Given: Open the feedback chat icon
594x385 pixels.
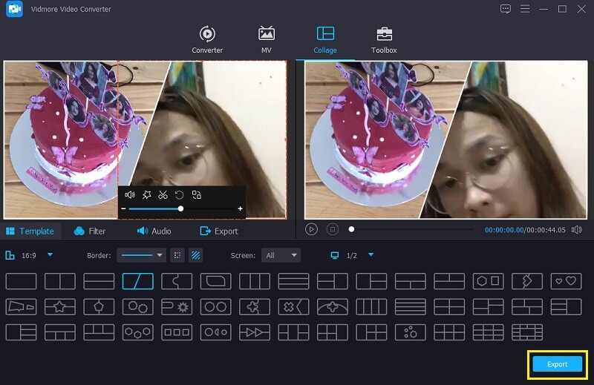Looking at the screenshot, I should (506, 9).
